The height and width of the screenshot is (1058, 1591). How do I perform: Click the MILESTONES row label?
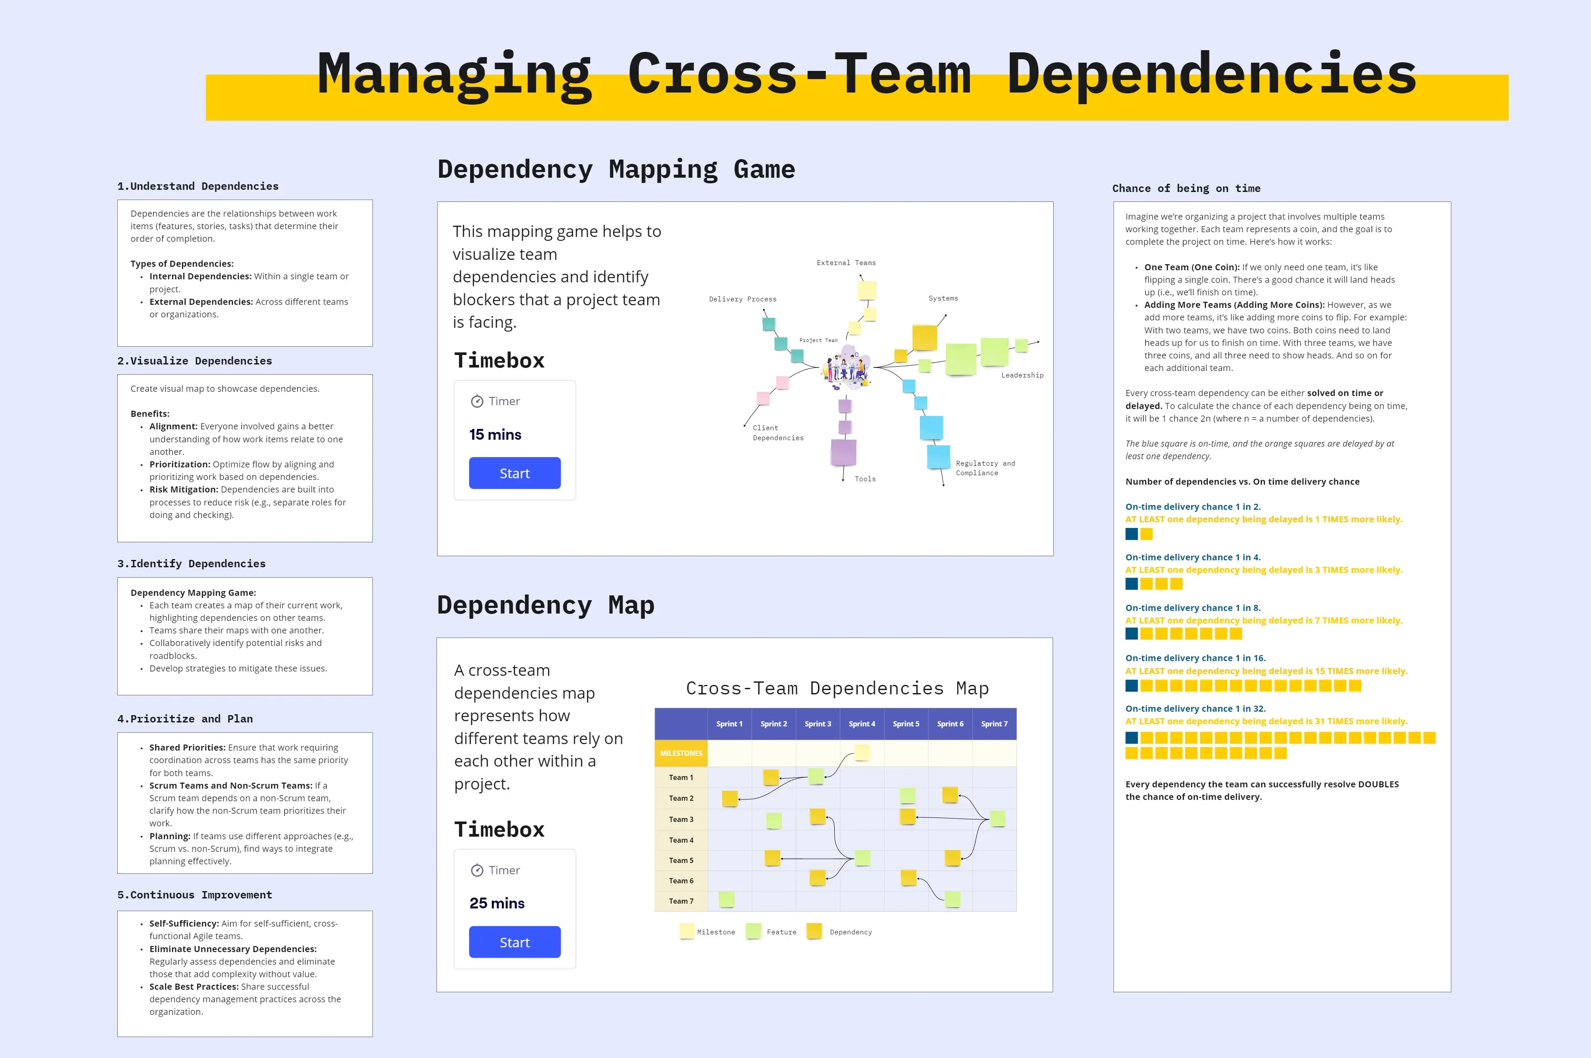point(681,753)
